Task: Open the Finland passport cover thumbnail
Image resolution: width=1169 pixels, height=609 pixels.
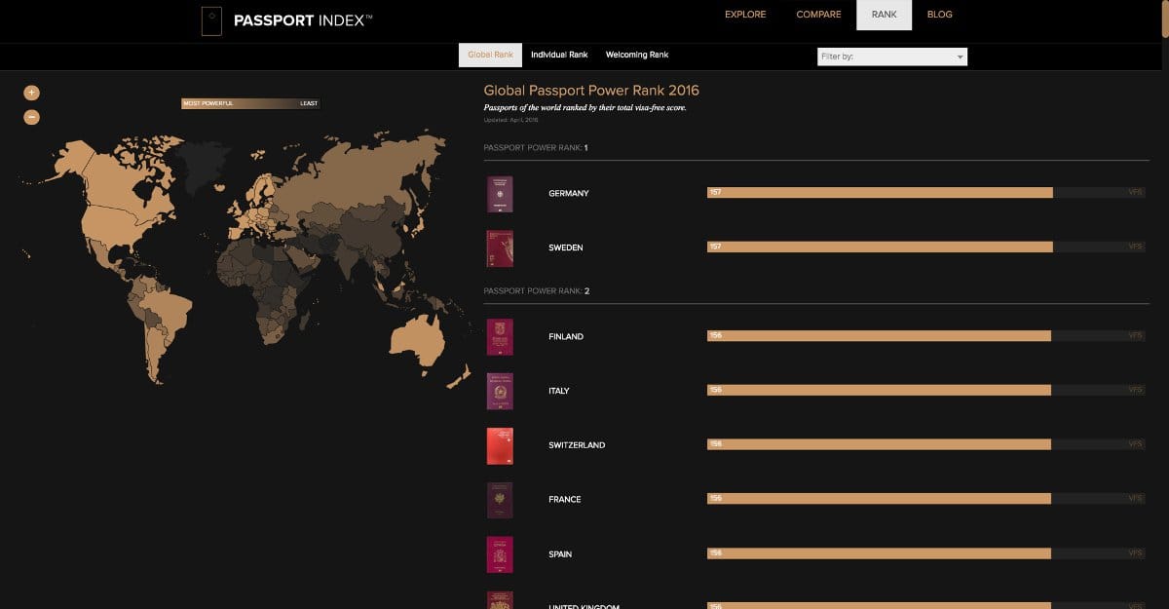Action: click(x=499, y=337)
